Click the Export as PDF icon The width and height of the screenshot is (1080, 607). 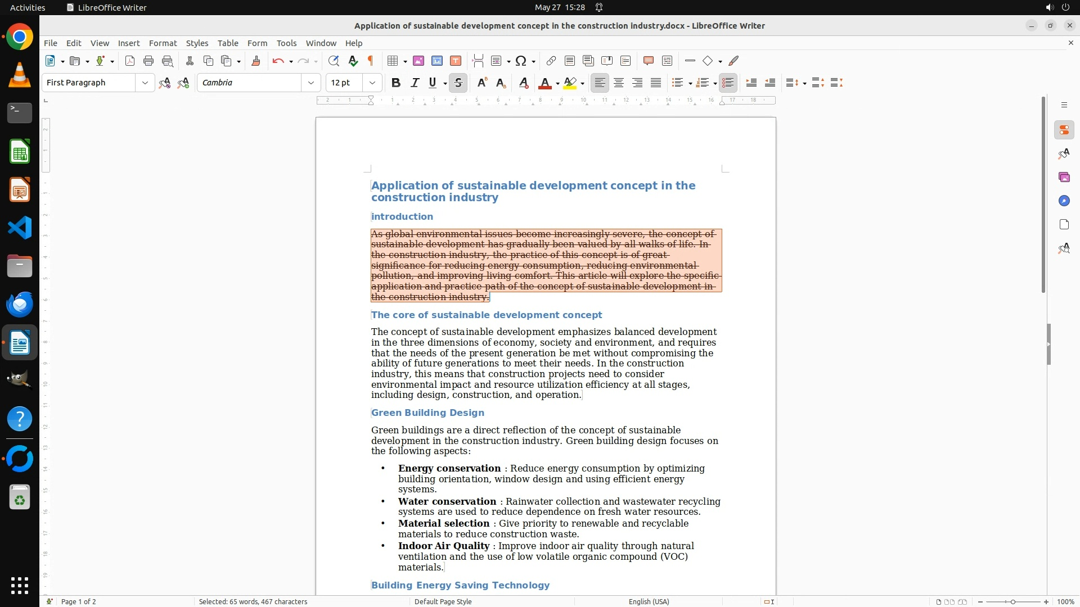click(130, 61)
